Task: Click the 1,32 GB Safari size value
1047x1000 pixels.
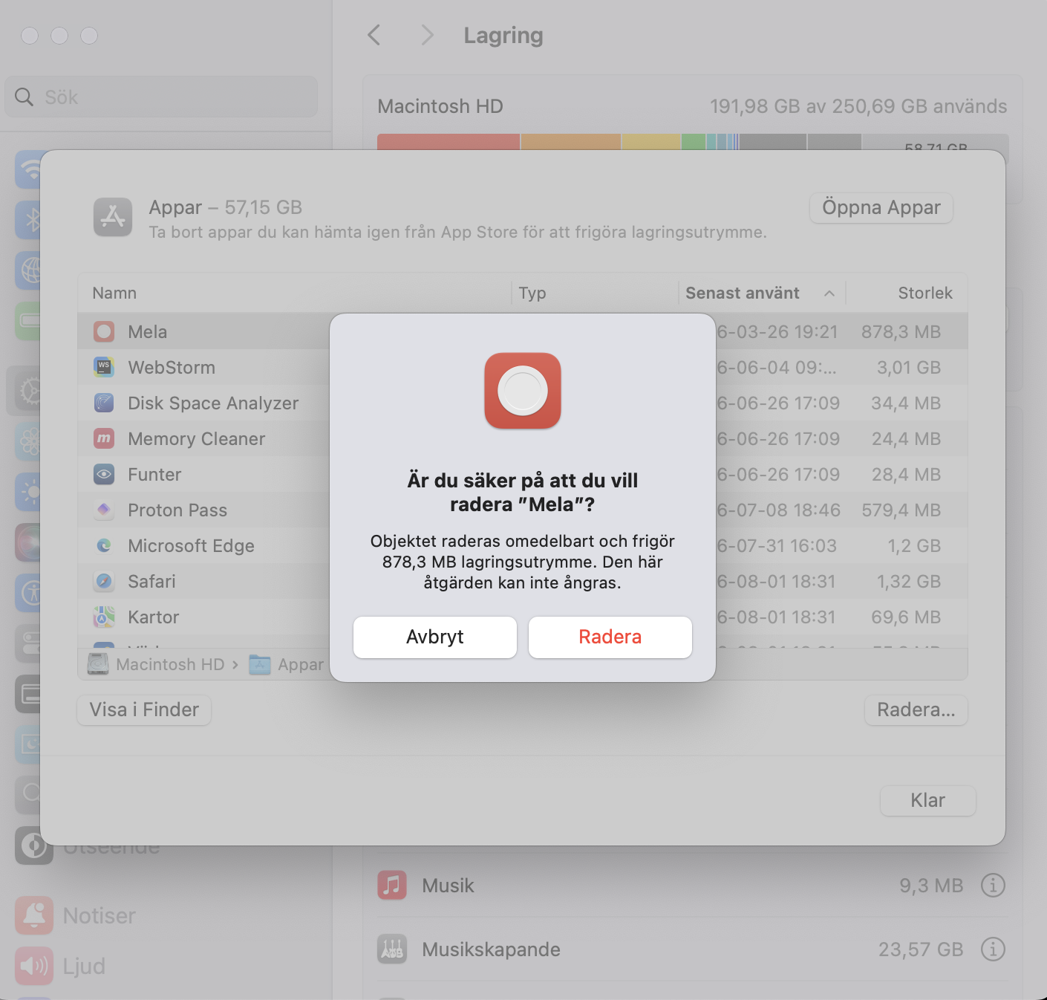Action: 908,581
